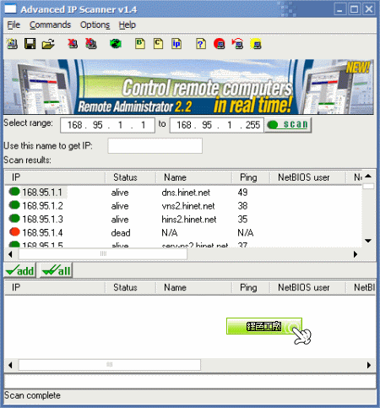380x408 pixels.
Task: Click the end range IP field
Action: coord(217,125)
